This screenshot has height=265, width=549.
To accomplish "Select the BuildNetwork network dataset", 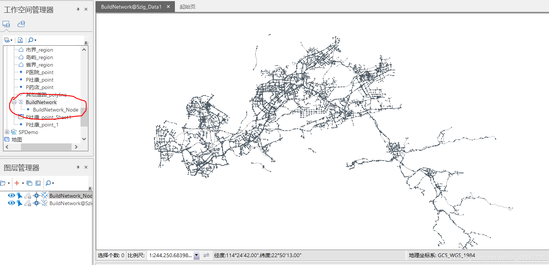I will (x=41, y=102).
